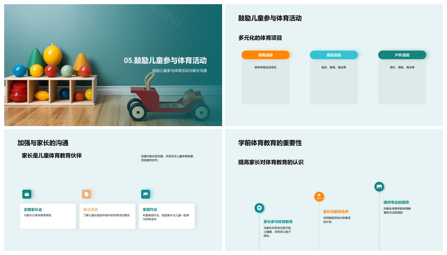The image size is (447, 255).
Task: Select the cyan 田径运动 label
Action: (x=334, y=55)
